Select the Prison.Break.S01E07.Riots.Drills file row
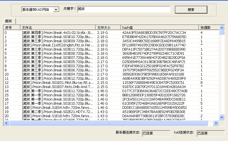The image size is (228, 141). [111, 87]
